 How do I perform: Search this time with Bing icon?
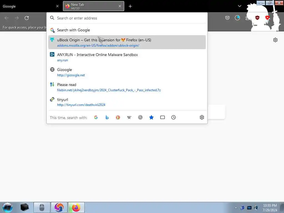(107, 117)
